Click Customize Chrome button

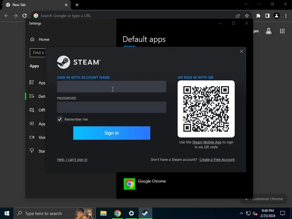pos(265,199)
